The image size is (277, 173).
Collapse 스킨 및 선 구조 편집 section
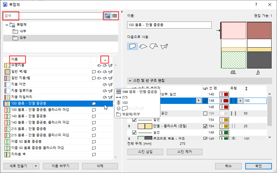click(130, 81)
